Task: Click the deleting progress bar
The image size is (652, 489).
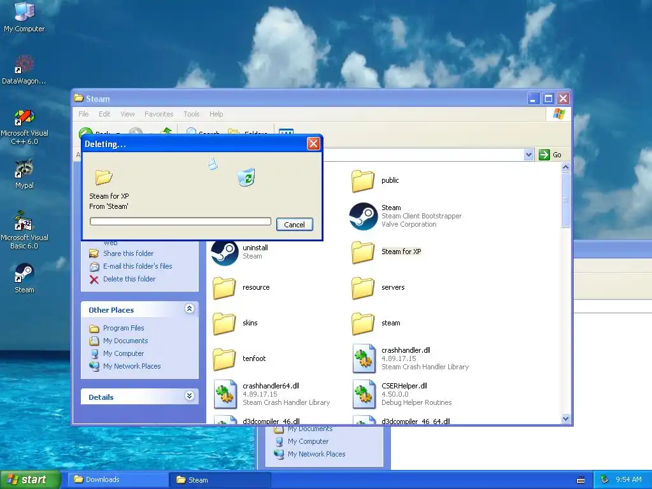Action: pos(180,221)
